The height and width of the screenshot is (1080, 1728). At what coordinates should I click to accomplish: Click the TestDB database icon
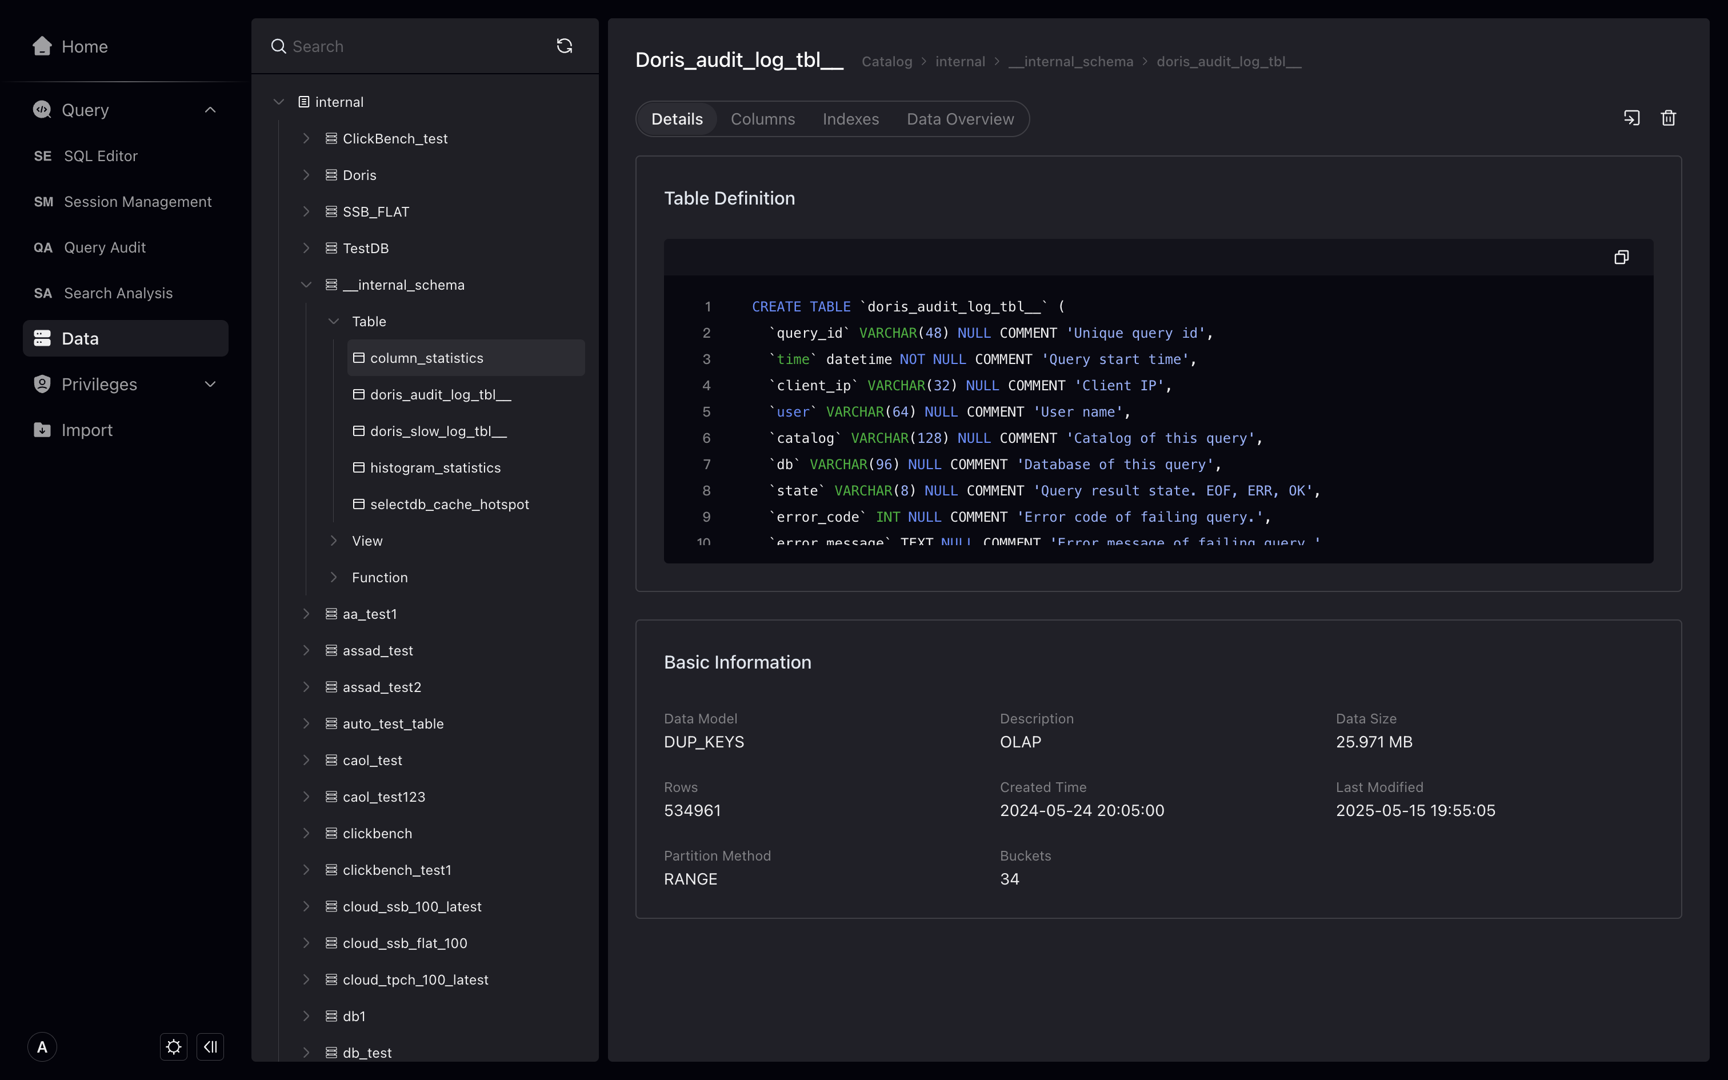[331, 248]
